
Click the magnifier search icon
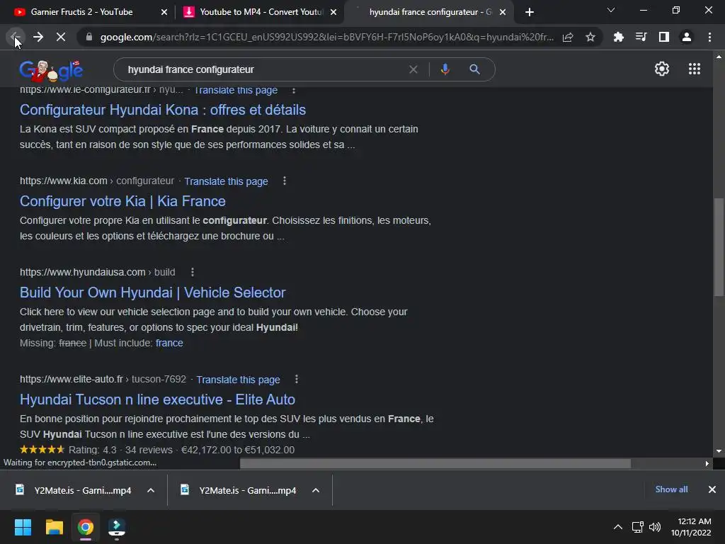[x=474, y=69]
